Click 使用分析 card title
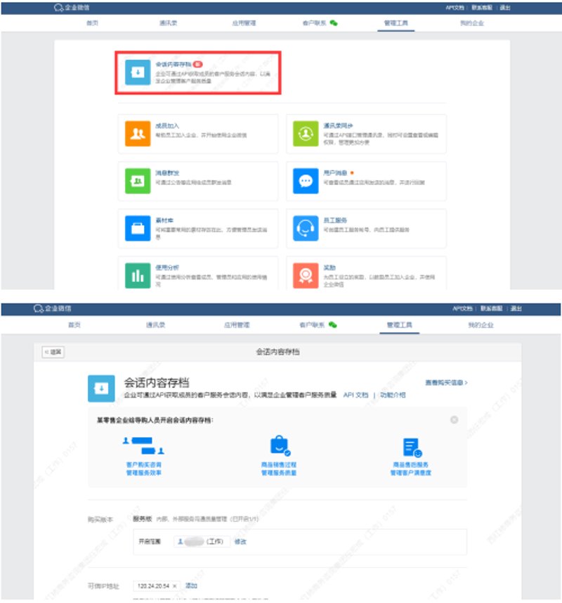Viewport: 562px width, 603px height. coord(167,267)
